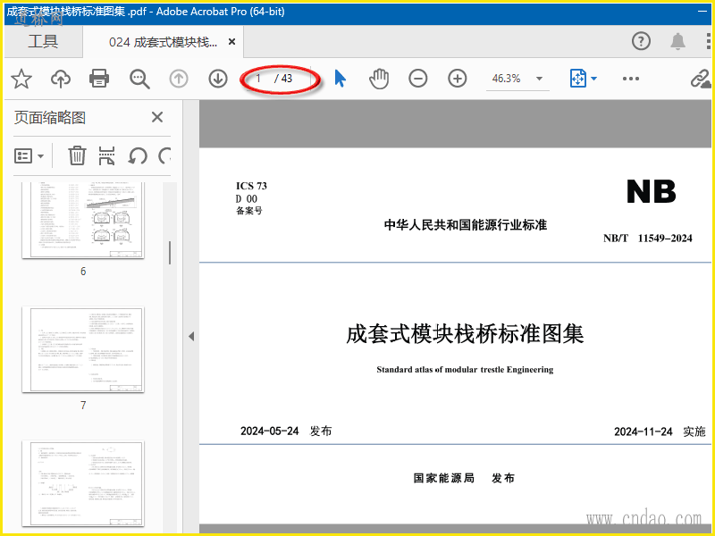The height and width of the screenshot is (536, 715).
Task: Select the thumbnail below page 7
Action: pos(83,483)
